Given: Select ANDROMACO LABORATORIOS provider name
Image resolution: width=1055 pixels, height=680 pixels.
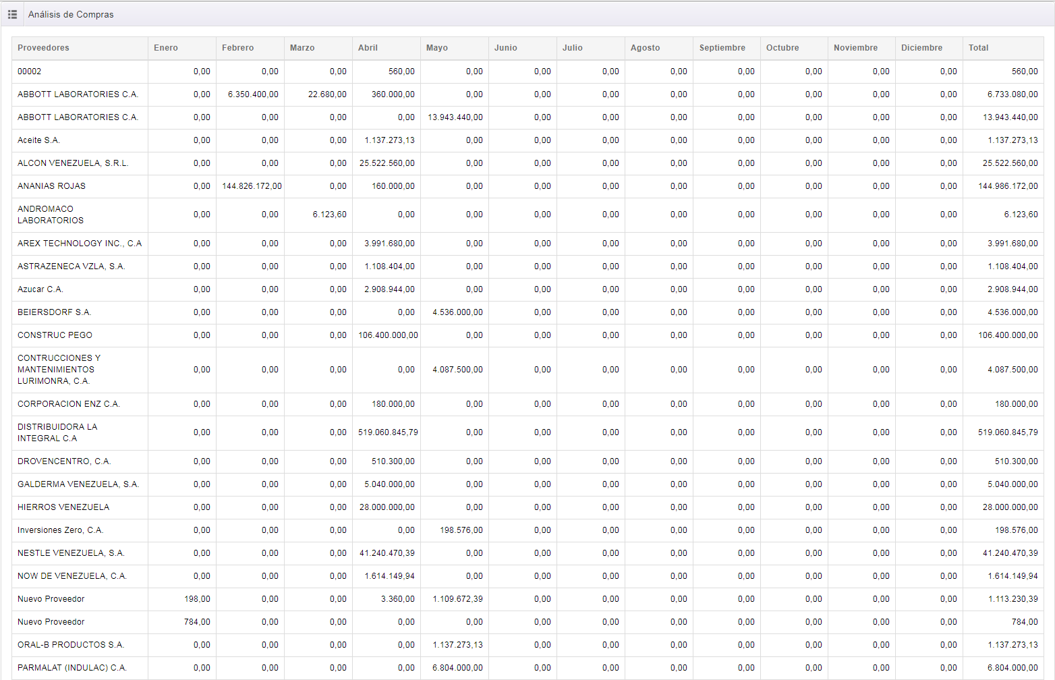Looking at the screenshot, I should 51,215.
